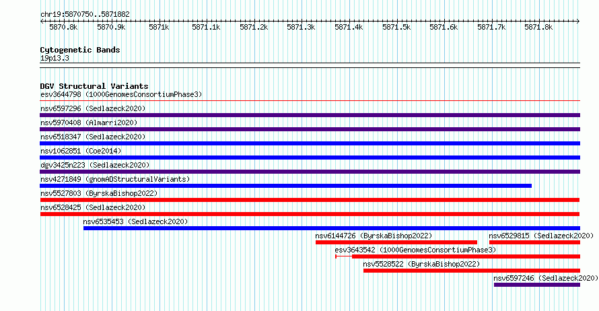Image resolution: width=599 pixels, height=311 pixels.
Task: Open the nsv5970408 (Almarri2020) label
Action: click(89, 123)
